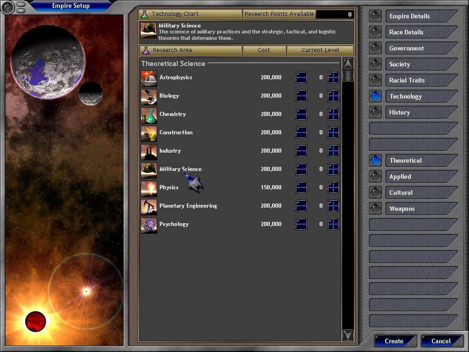Open the Racial Traits tab
Image resolution: width=469 pixels, height=352 pixels.
click(420, 80)
